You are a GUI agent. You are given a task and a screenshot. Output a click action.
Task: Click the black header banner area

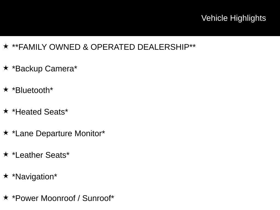pyautogui.click(x=140, y=18)
